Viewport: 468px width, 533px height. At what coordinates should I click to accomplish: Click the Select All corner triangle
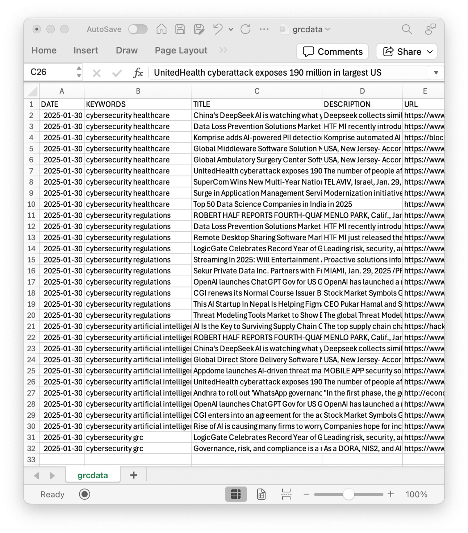pos(32,91)
